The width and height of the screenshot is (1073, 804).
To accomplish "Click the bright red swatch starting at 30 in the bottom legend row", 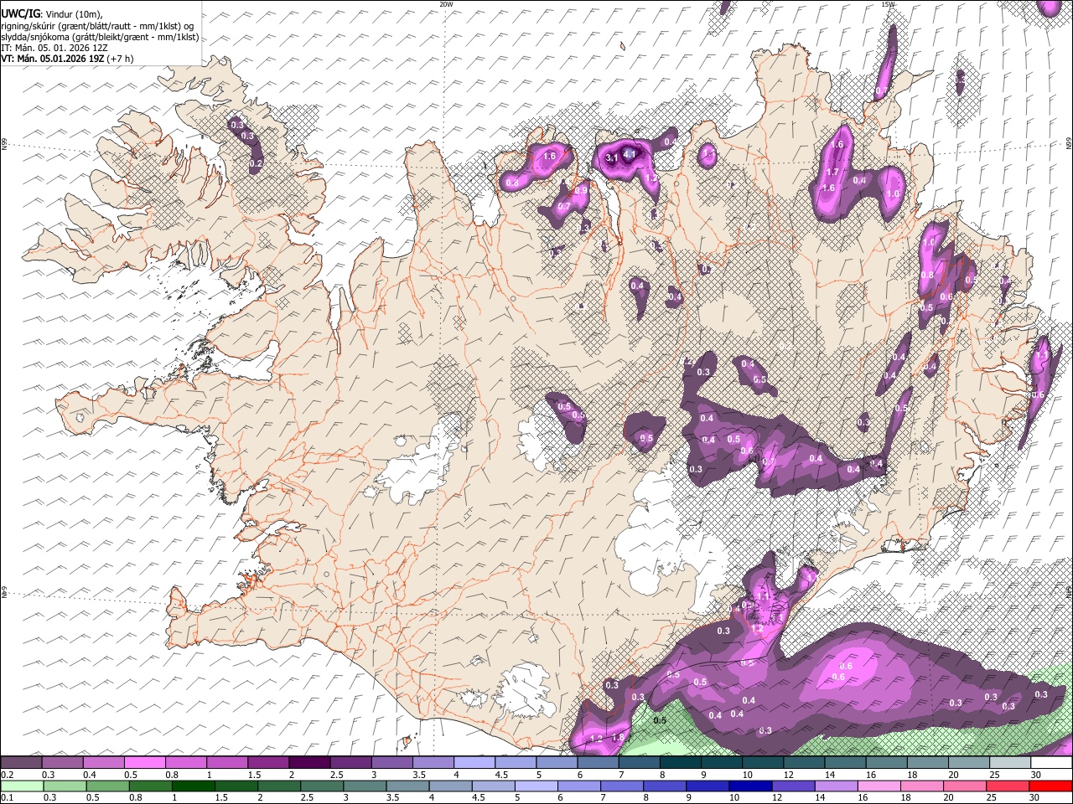I will coord(1051,786).
